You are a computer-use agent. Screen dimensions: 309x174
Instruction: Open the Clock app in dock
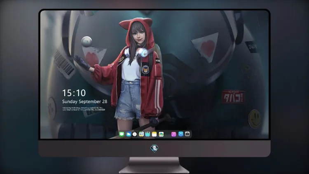[135, 134]
